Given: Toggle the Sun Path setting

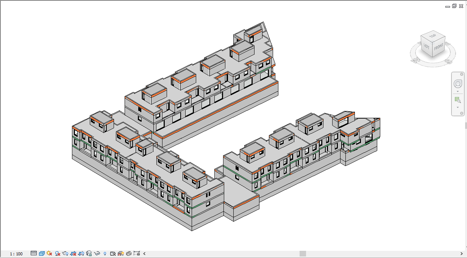Looking at the screenshot, I should [49, 253].
